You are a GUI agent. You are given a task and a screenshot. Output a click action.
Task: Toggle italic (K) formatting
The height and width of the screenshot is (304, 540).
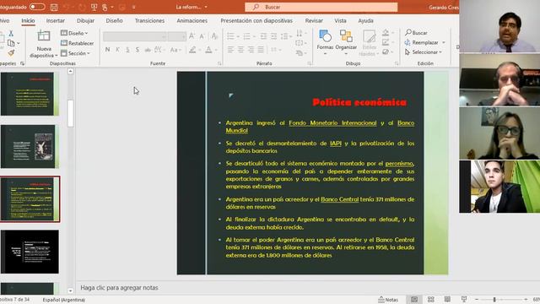pos(117,50)
